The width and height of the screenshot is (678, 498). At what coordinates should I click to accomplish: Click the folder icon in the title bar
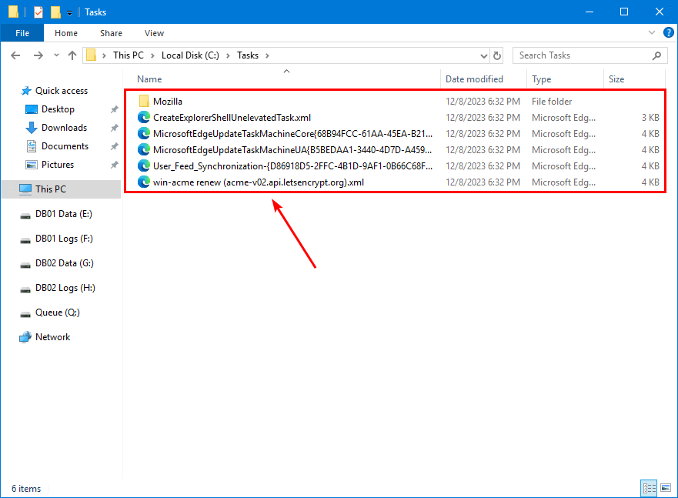tap(13, 12)
